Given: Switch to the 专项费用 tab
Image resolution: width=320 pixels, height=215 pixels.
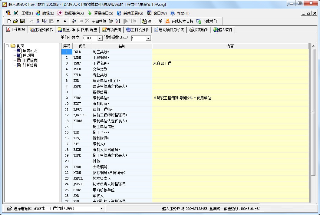Looking at the screenshot, I should pos(112,30).
